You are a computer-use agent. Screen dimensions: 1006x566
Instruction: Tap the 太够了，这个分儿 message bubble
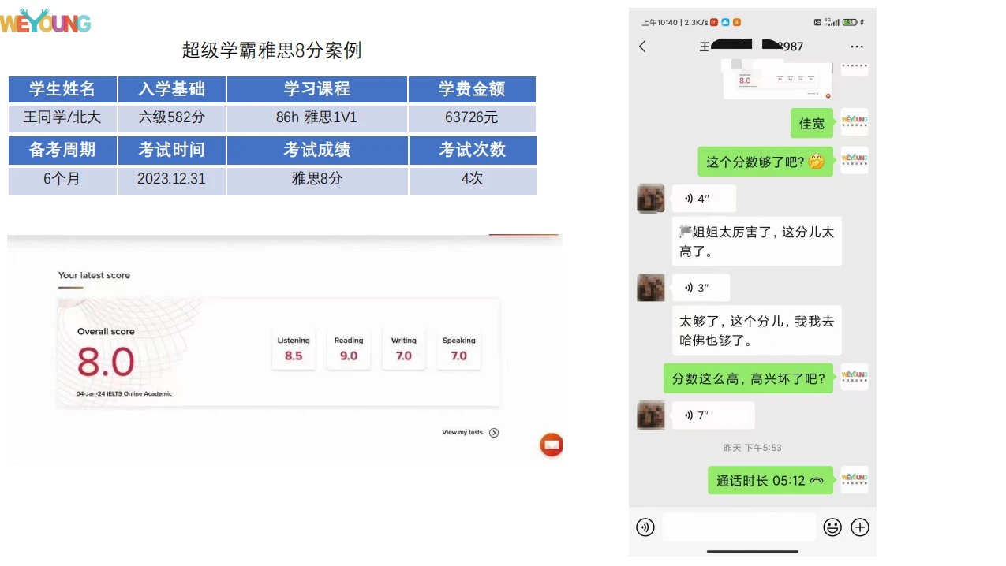pos(757,330)
